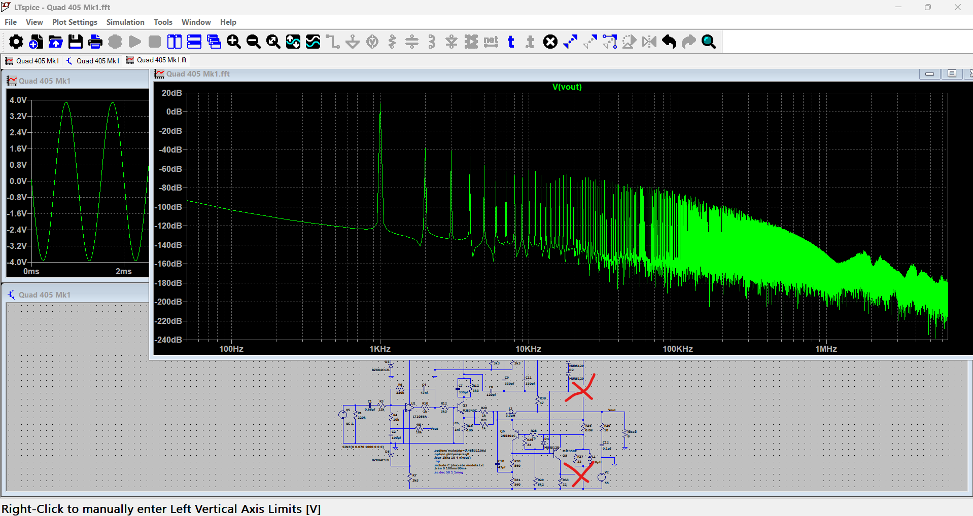Select the diode tool icon
The height and width of the screenshot is (516, 973).
(x=451, y=42)
